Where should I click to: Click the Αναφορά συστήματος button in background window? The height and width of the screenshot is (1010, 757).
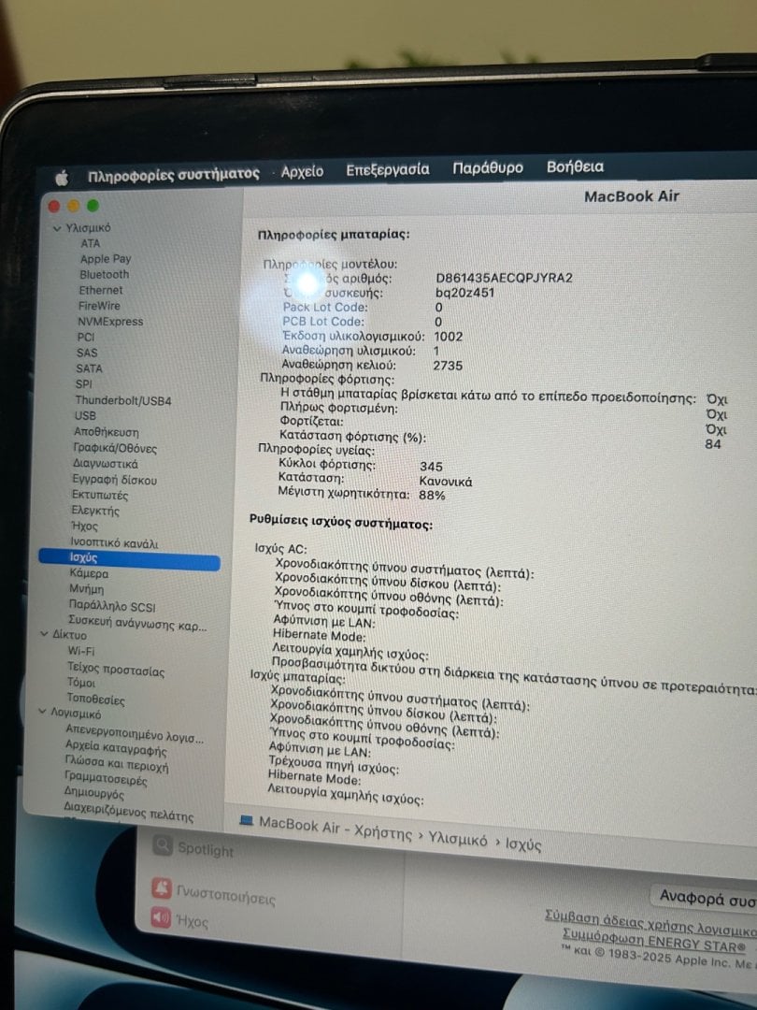tap(705, 899)
